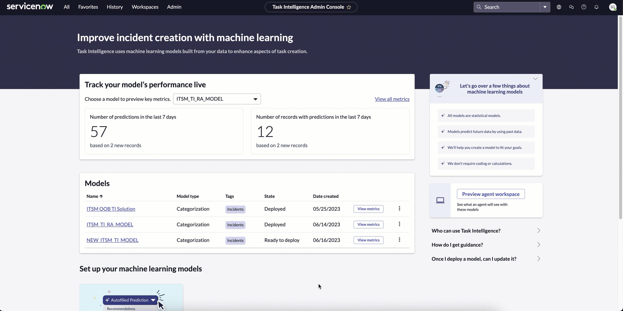Click the 05/25/2023 date cell
Screen dimensions: 623x311
coord(326,209)
